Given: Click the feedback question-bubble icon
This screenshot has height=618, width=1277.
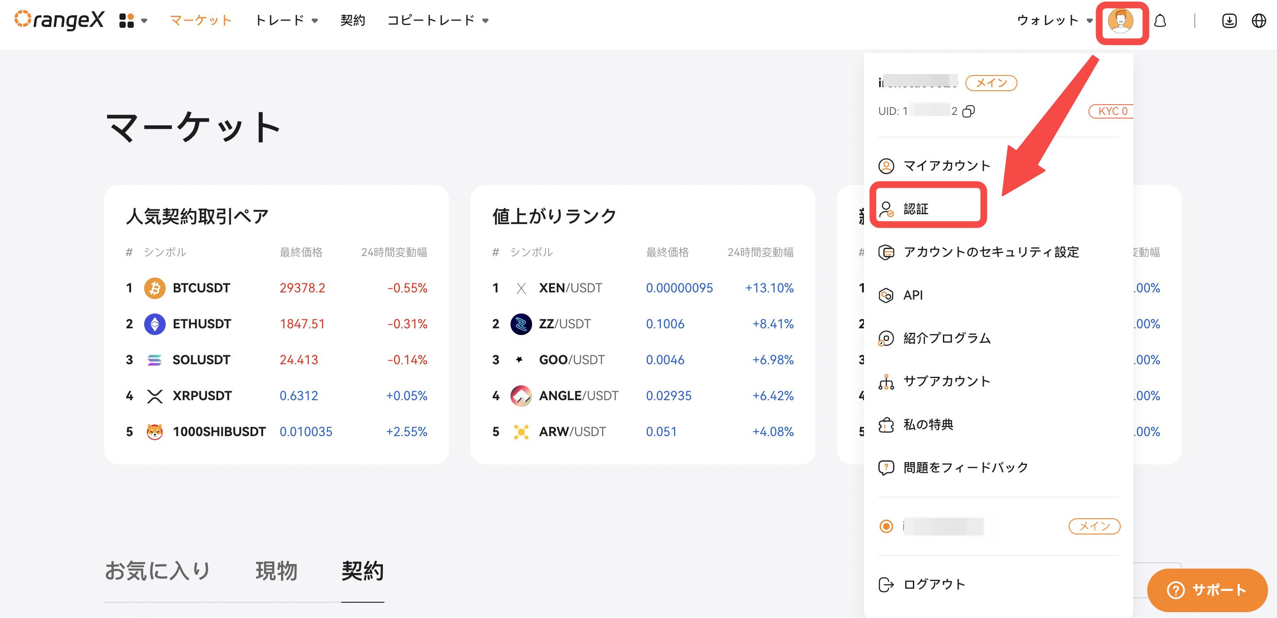Looking at the screenshot, I should [x=886, y=468].
